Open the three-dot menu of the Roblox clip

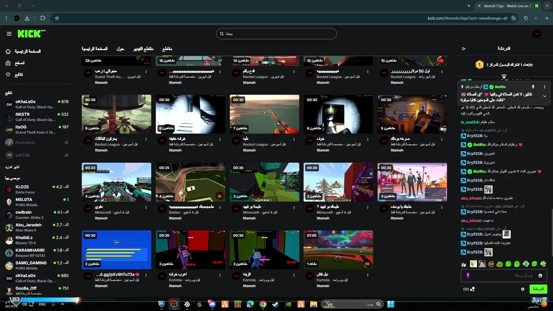tap(220, 207)
